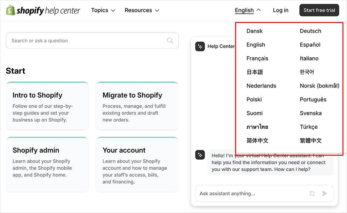The image size is (347, 213).
Task: Change language to Polski
Action: [254, 100]
